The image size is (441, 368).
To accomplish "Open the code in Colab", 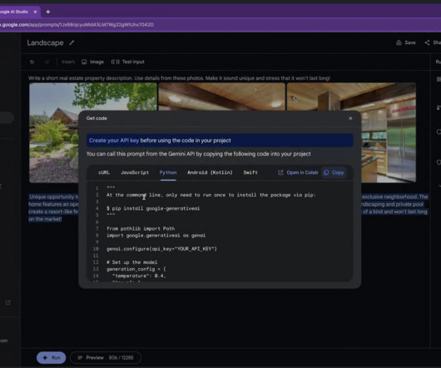I will pos(298,172).
